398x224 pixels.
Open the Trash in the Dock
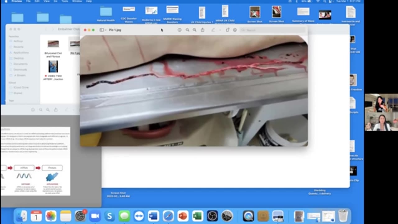click(343, 216)
